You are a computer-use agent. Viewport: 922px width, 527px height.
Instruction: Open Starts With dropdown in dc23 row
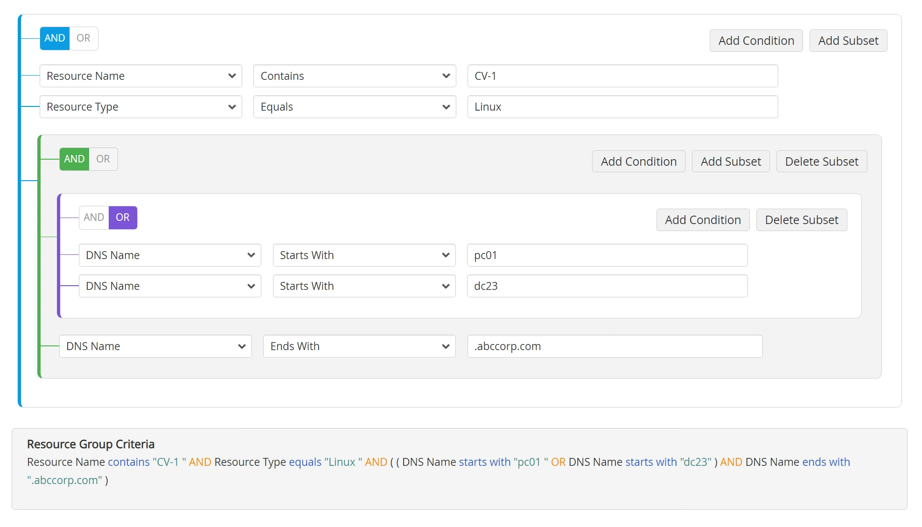coord(363,286)
